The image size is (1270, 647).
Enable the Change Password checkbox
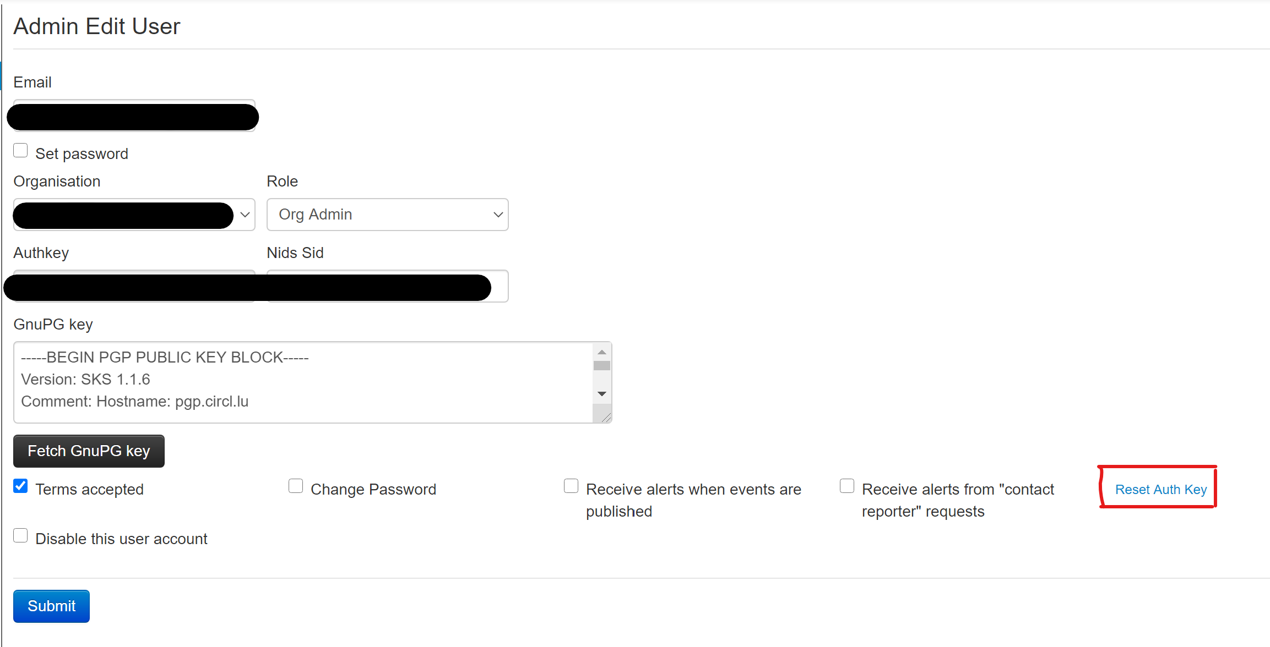click(x=296, y=486)
